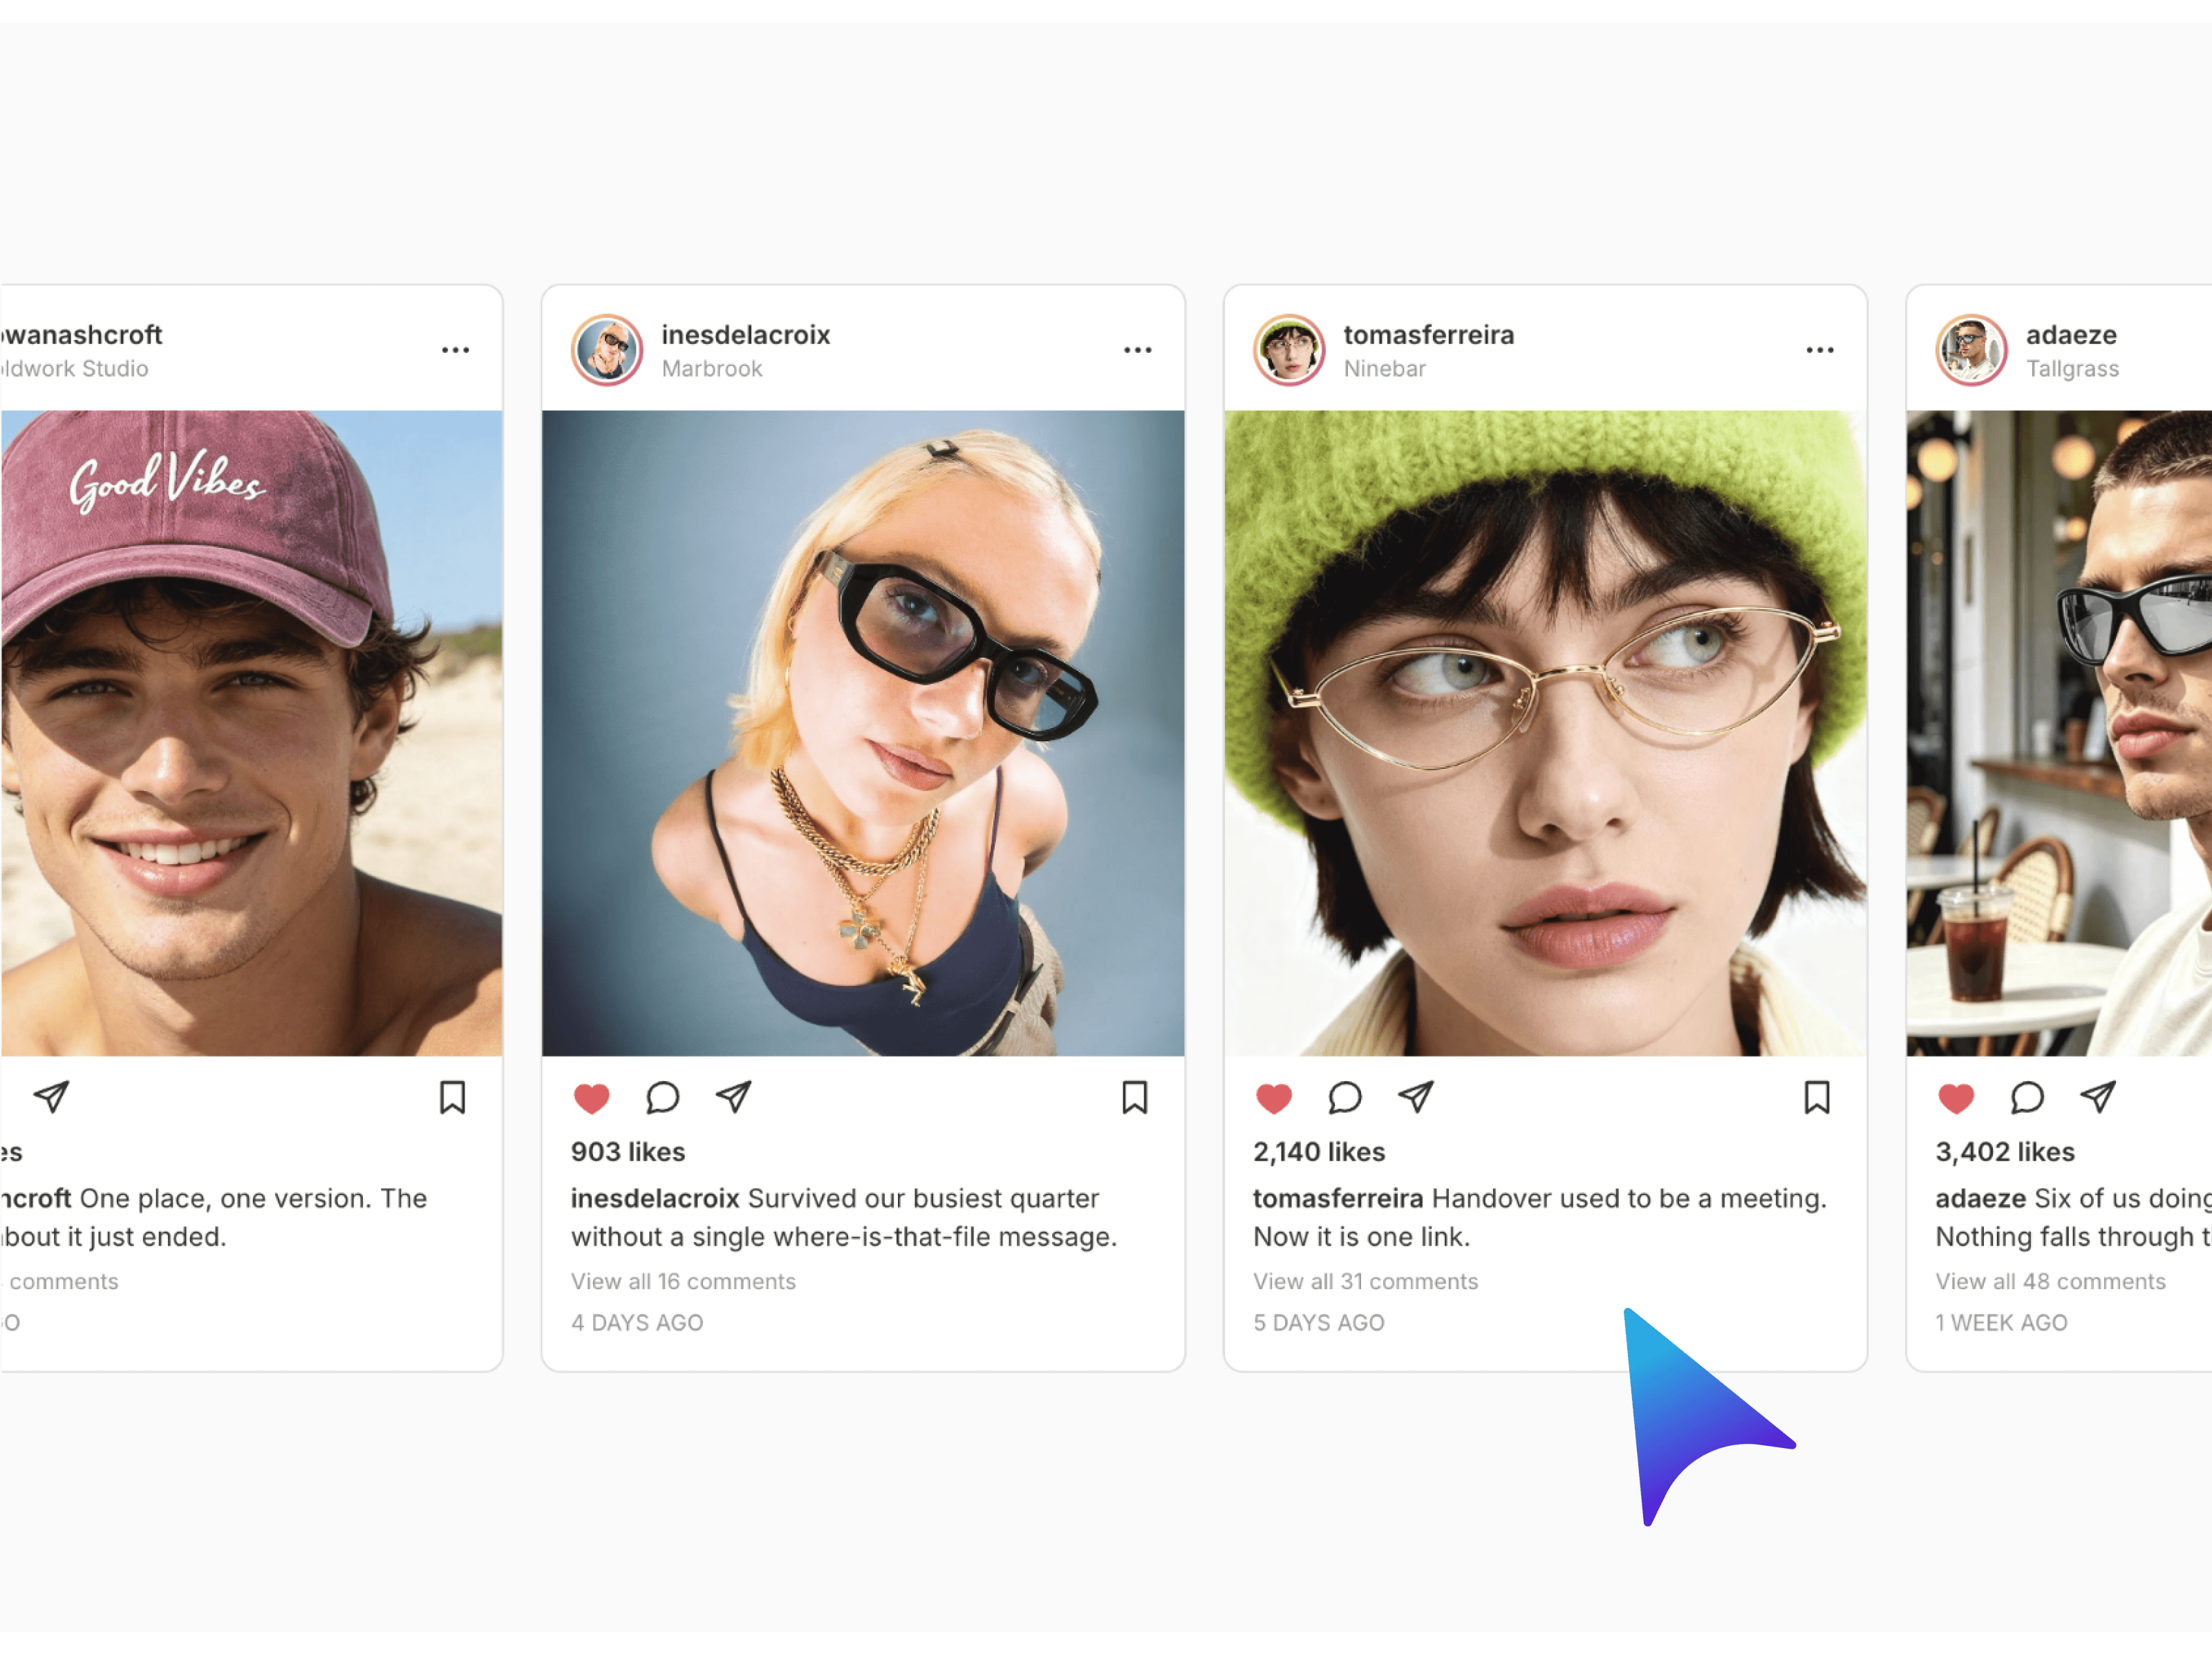Click the 2,140 likes count
This screenshot has width=2212, height=1658.
[x=1319, y=1152]
